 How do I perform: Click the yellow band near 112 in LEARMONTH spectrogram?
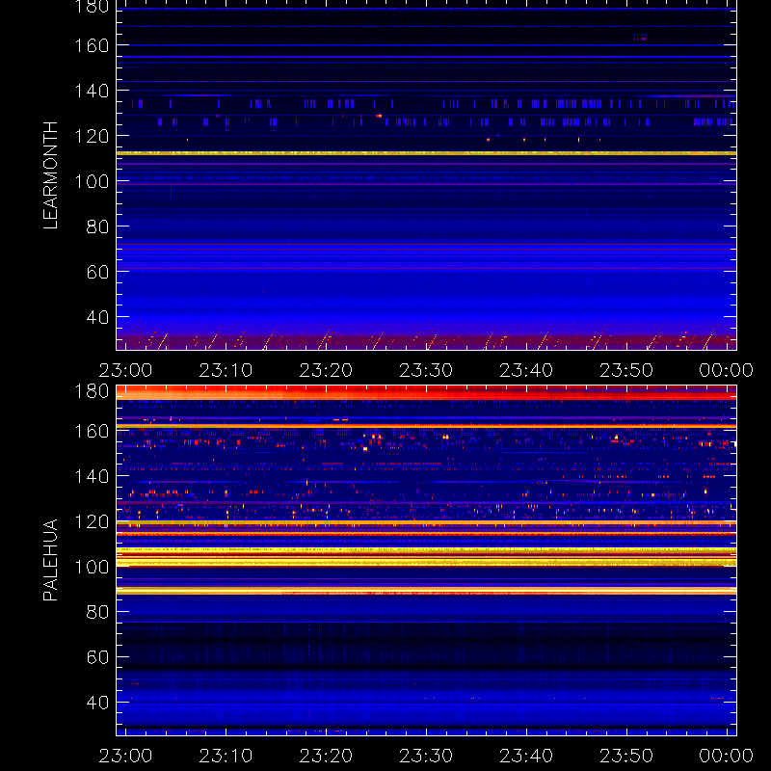[426, 153]
